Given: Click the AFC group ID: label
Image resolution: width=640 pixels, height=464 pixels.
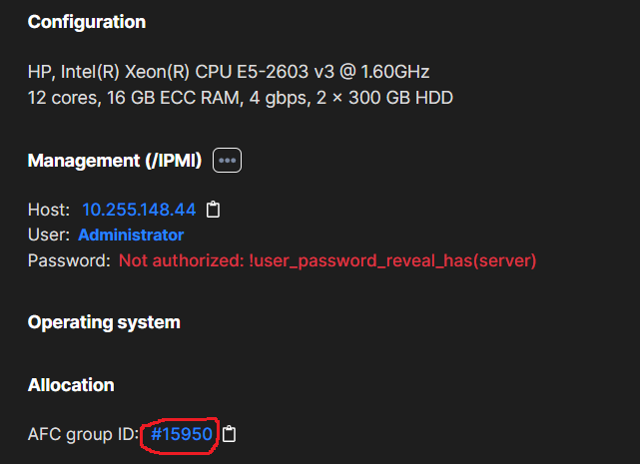Looking at the screenshot, I should (83, 434).
